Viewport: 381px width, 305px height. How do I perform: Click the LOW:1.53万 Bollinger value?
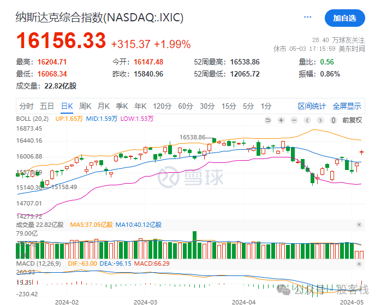point(137,119)
